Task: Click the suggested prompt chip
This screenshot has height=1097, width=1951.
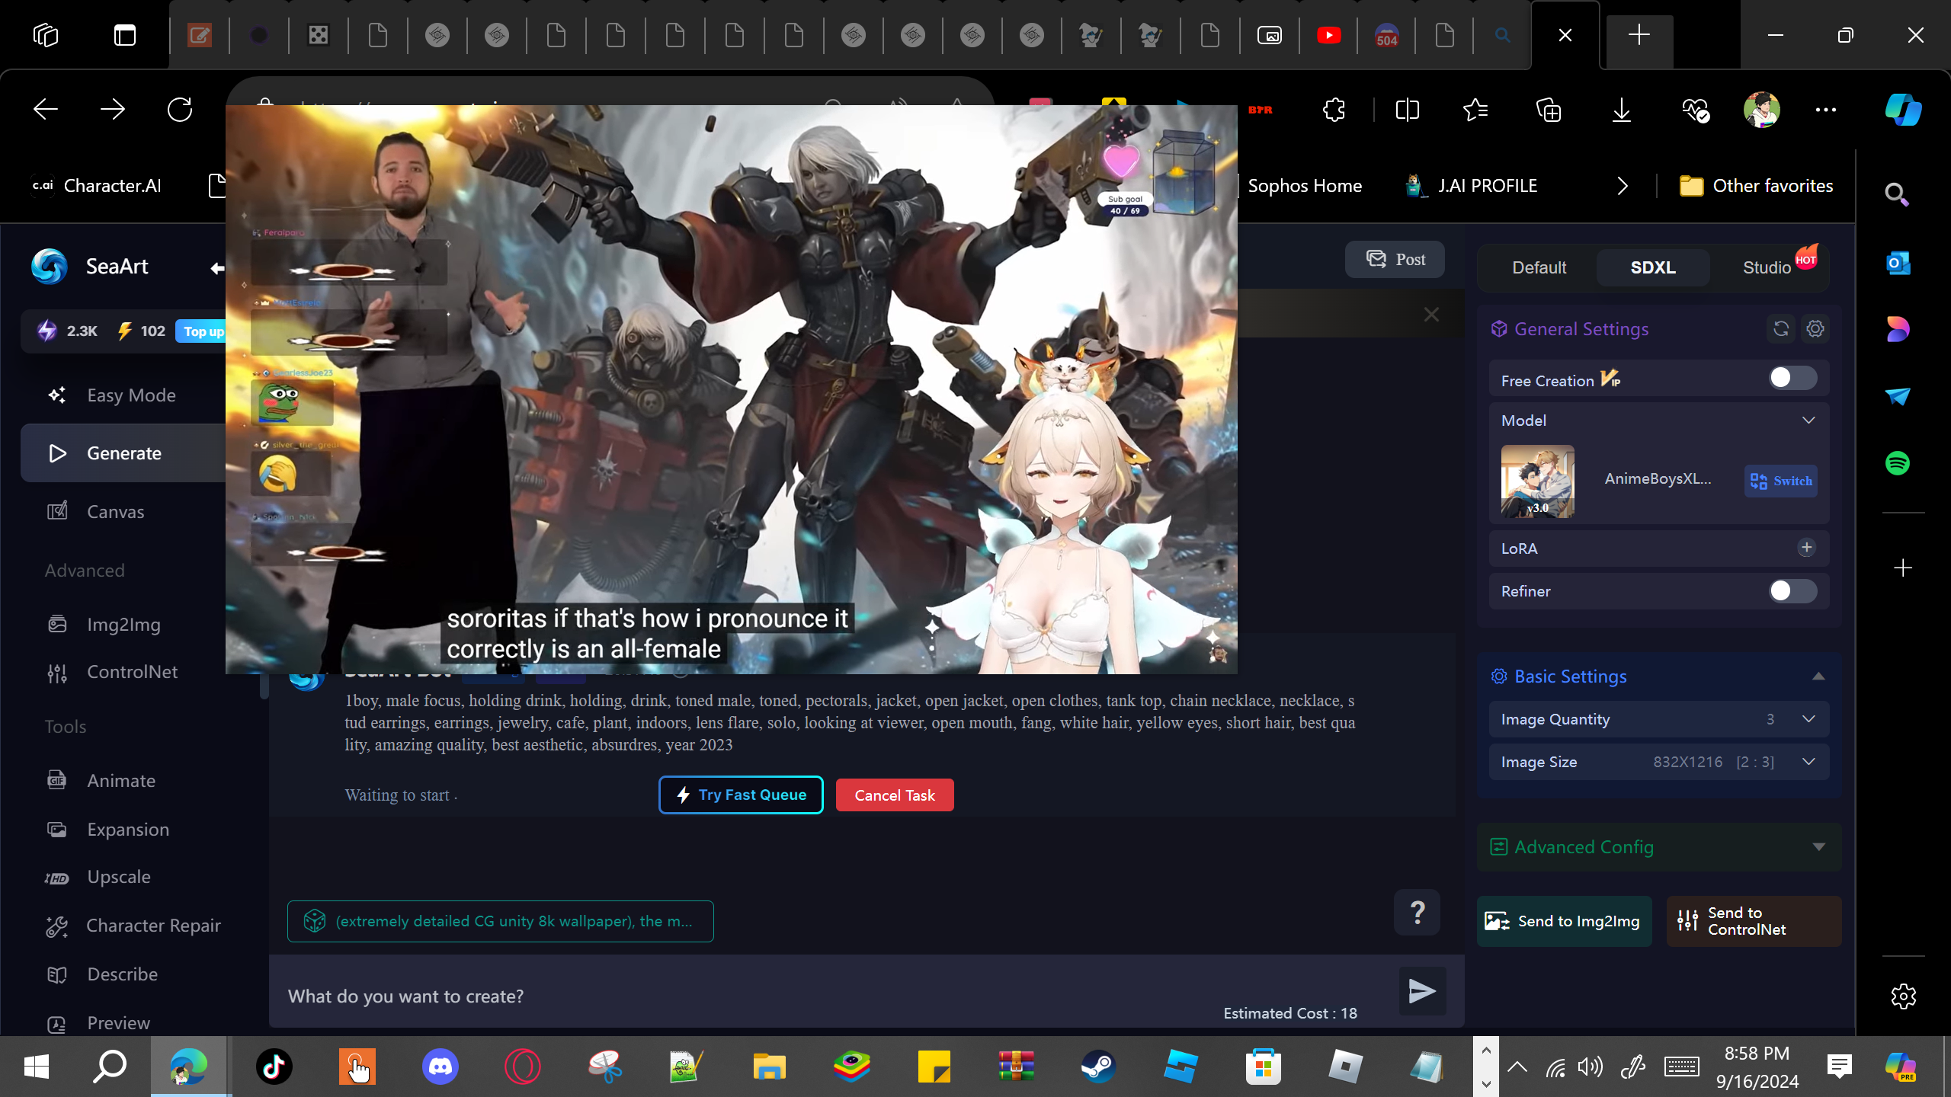Action: [501, 922]
